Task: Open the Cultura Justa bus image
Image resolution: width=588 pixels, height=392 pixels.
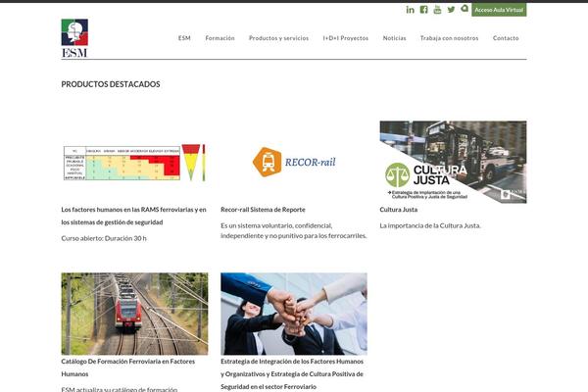Action: pos(453,162)
